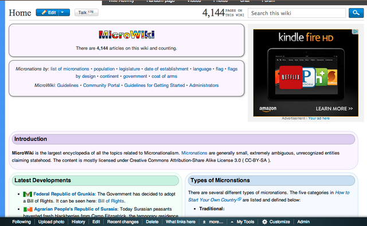Viewport: 367px width, 226px height.
Task: Click the bold Traditional: list item
Action: click(212, 209)
